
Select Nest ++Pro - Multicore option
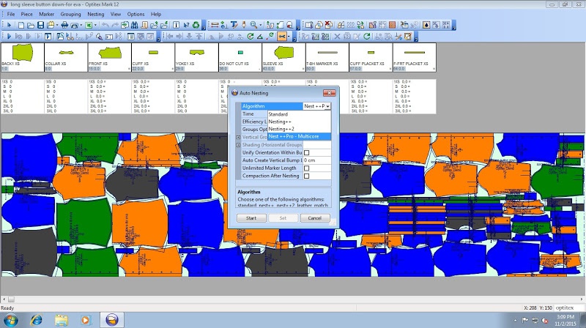pyautogui.click(x=299, y=136)
